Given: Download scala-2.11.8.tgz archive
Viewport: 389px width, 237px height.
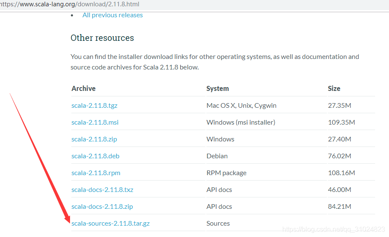Looking at the screenshot, I should (94, 106).
